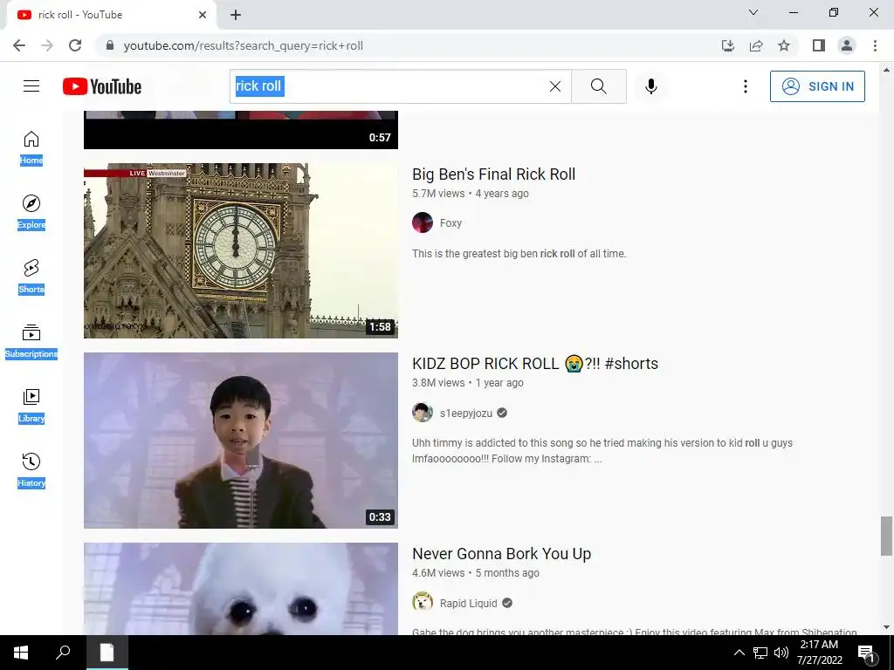Click 'Uhh timmy is addicted' description text

click(602, 451)
